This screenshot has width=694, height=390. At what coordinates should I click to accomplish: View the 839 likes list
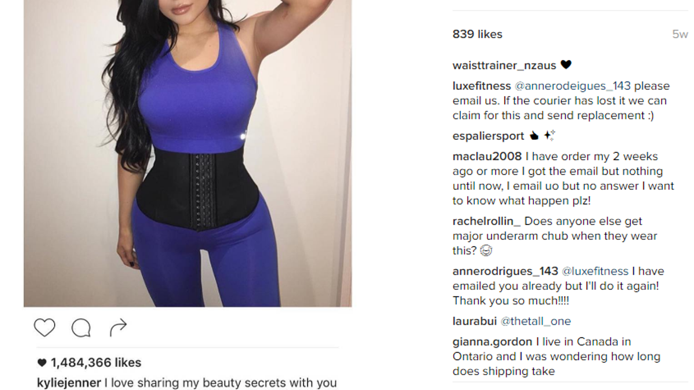pos(477,34)
